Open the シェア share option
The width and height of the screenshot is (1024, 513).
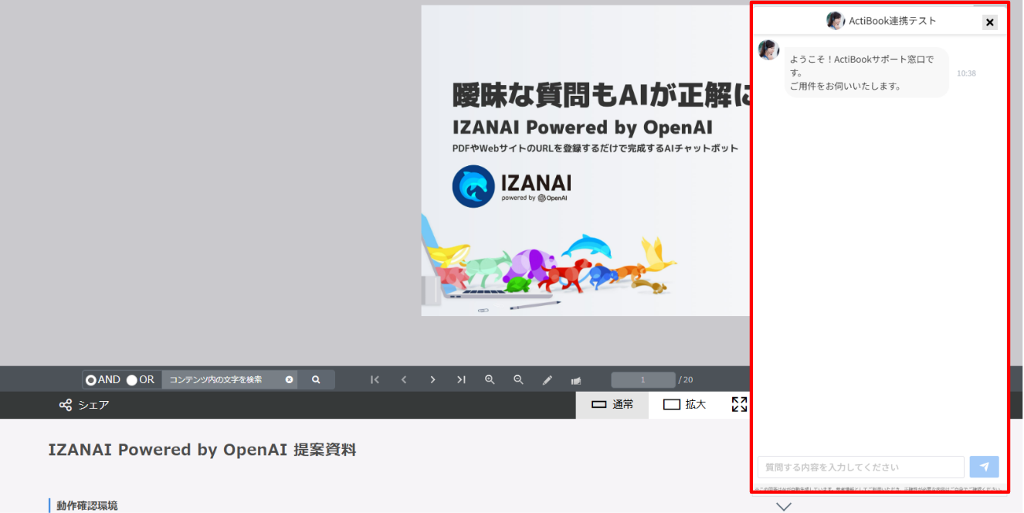point(84,405)
